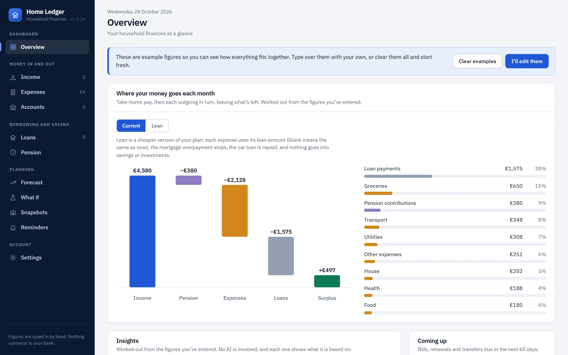Viewport: 568px width, 355px height.
Task: Click the +€497 surplus label
Action: (x=327, y=270)
